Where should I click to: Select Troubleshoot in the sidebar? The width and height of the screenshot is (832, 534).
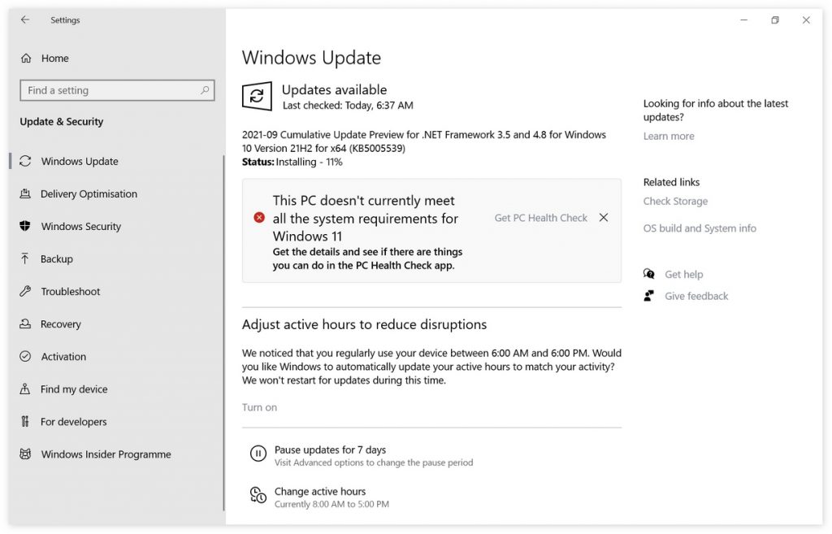pyautogui.click(x=71, y=292)
